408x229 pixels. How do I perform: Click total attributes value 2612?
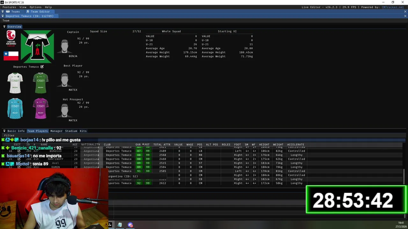pyautogui.click(x=163, y=183)
